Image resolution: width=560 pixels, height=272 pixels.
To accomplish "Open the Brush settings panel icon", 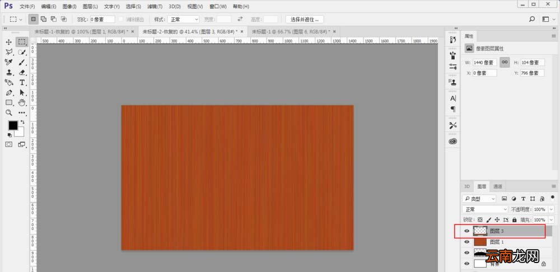I will pyautogui.click(x=453, y=67).
